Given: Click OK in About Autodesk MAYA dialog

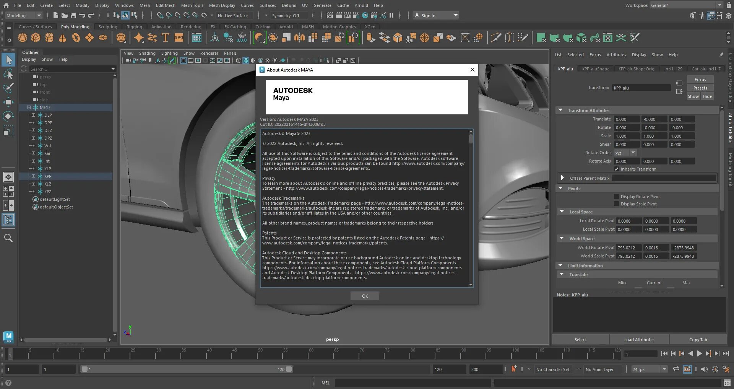Looking at the screenshot, I should click(365, 296).
